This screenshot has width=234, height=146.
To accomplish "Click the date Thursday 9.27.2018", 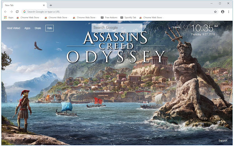I will 203,34.
